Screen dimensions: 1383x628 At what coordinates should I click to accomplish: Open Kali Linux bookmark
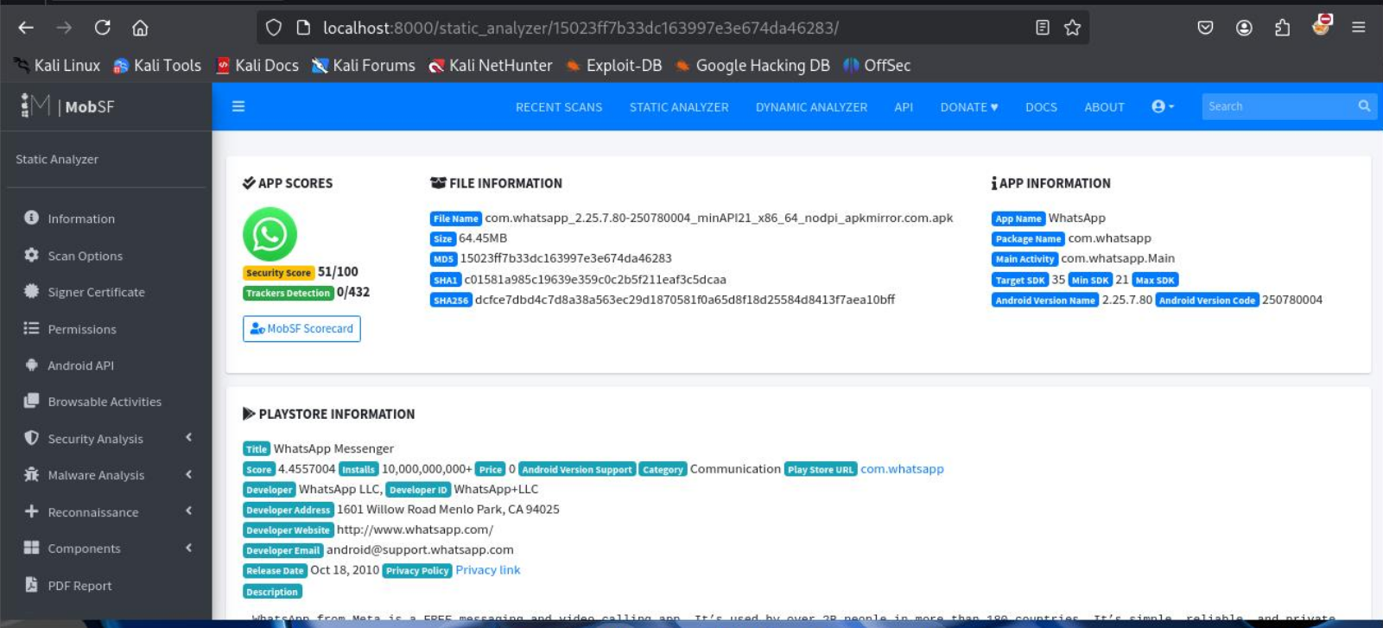click(58, 66)
